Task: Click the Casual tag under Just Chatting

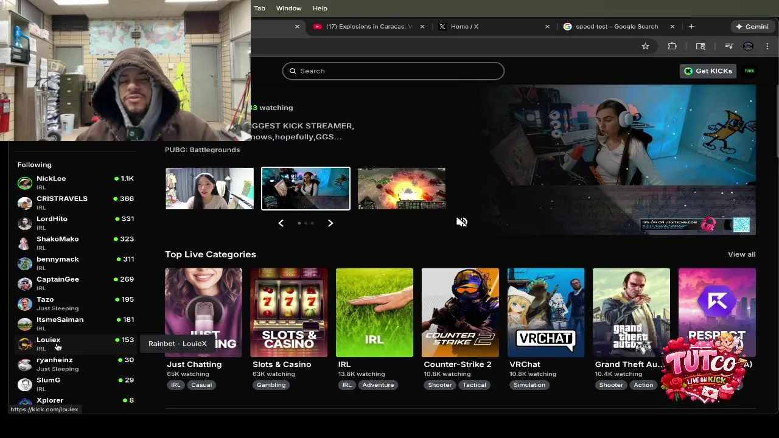Action: point(201,385)
